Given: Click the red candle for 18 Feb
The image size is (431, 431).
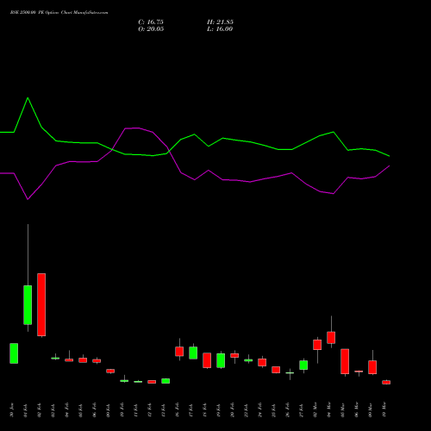Looking at the screenshot, I should tap(207, 360).
